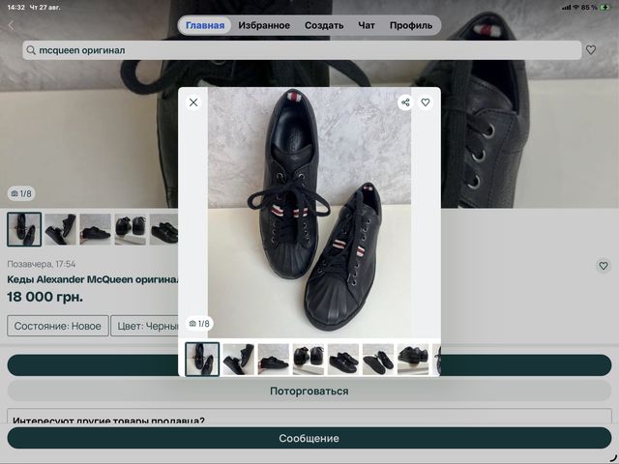Open the Создать tab
This screenshot has width=619, height=464.
tap(324, 25)
